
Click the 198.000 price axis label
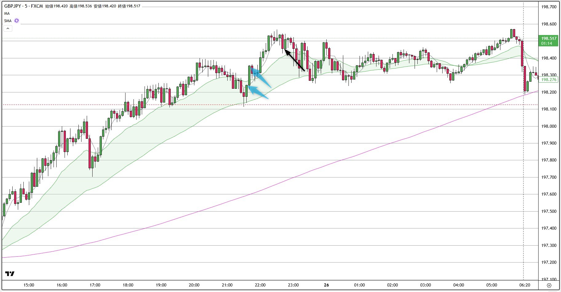tap(549, 126)
